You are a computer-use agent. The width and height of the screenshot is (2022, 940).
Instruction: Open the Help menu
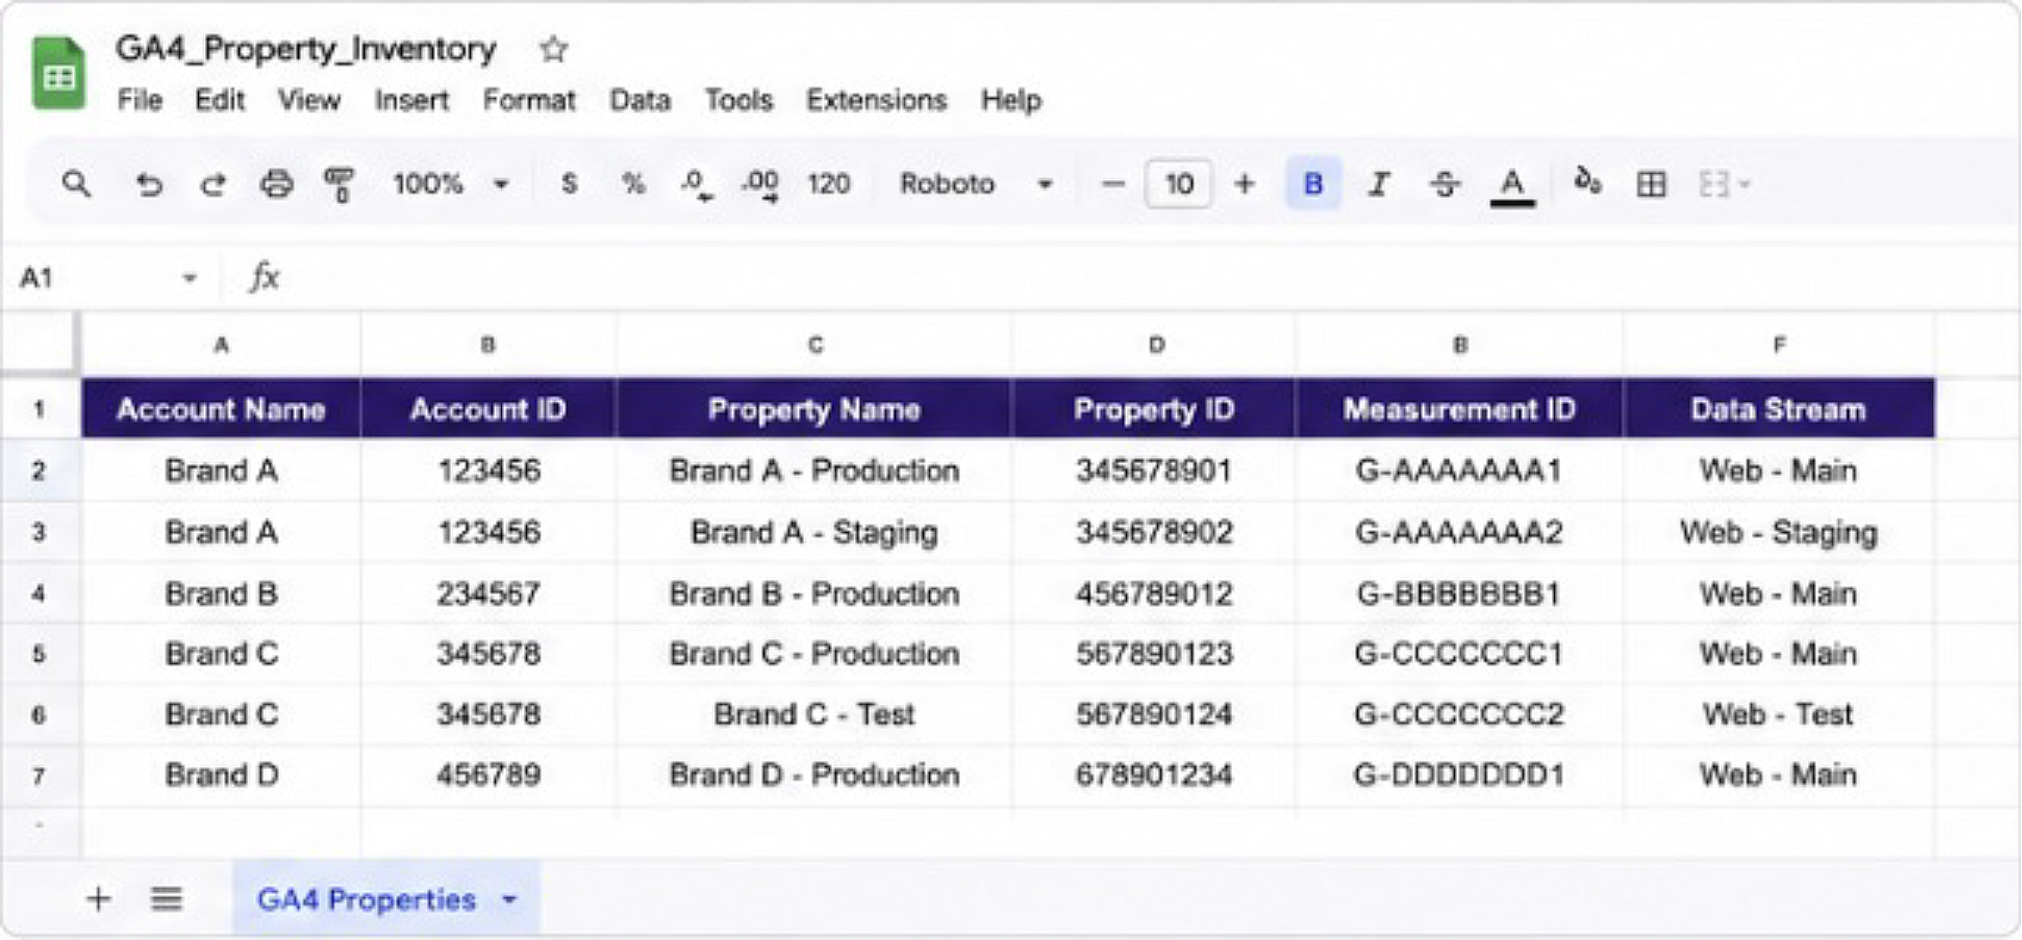click(x=1011, y=100)
